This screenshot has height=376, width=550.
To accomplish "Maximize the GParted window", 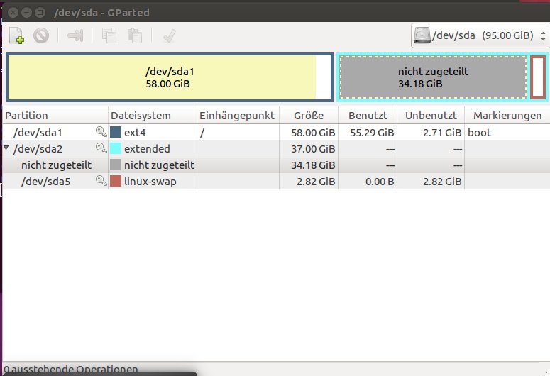I will click(40, 13).
